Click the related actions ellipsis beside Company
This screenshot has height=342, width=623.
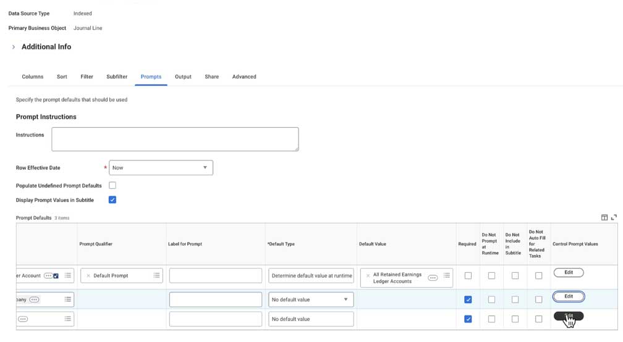(34, 299)
